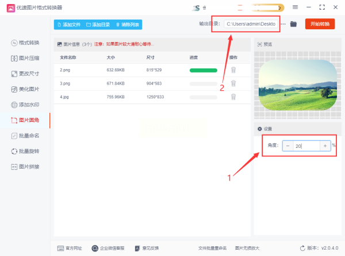Browse output directory via the ellipsis button
Screen dimensions: 345x256
[x=283, y=24]
